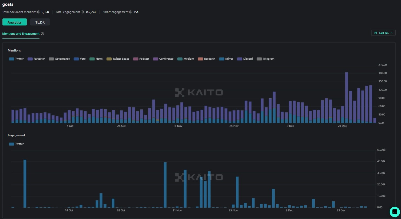401x219 pixels.
Task: Click info icon beside Mentions and Engagement
Action: click(x=42, y=34)
